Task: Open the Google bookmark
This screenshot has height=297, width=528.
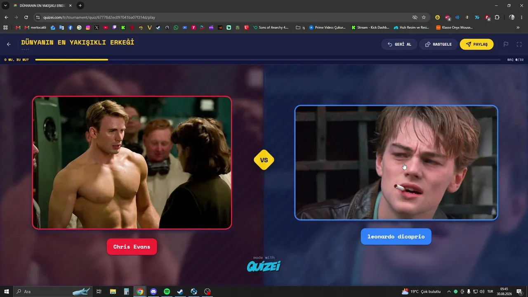Action: tap(79, 28)
